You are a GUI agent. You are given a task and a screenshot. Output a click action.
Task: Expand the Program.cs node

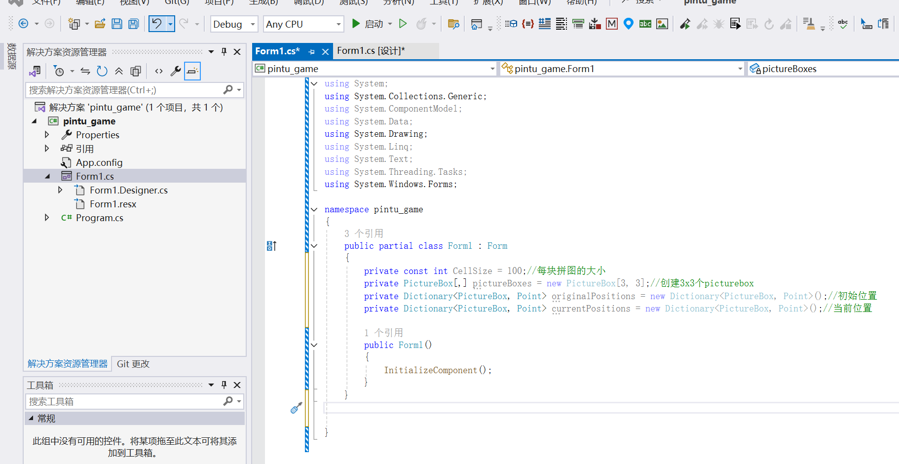47,218
